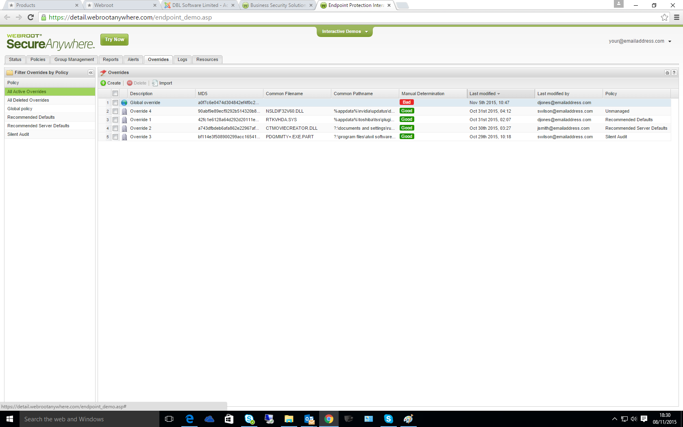Reload the page in Chrome
The height and width of the screenshot is (427, 683).
pos(30,17)
